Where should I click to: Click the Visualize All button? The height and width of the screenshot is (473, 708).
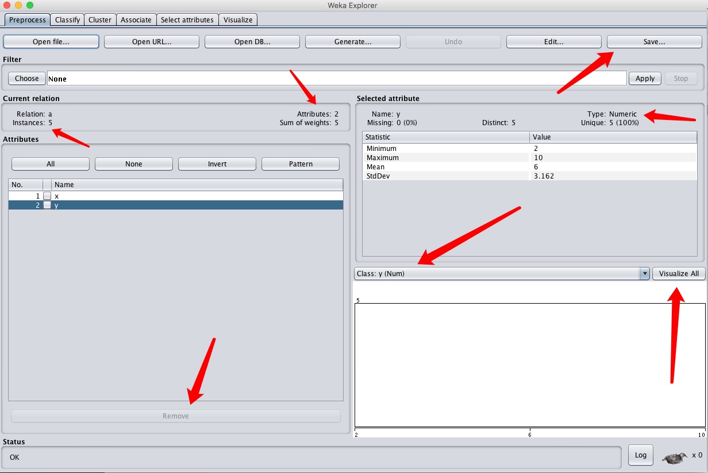(679, 274)
